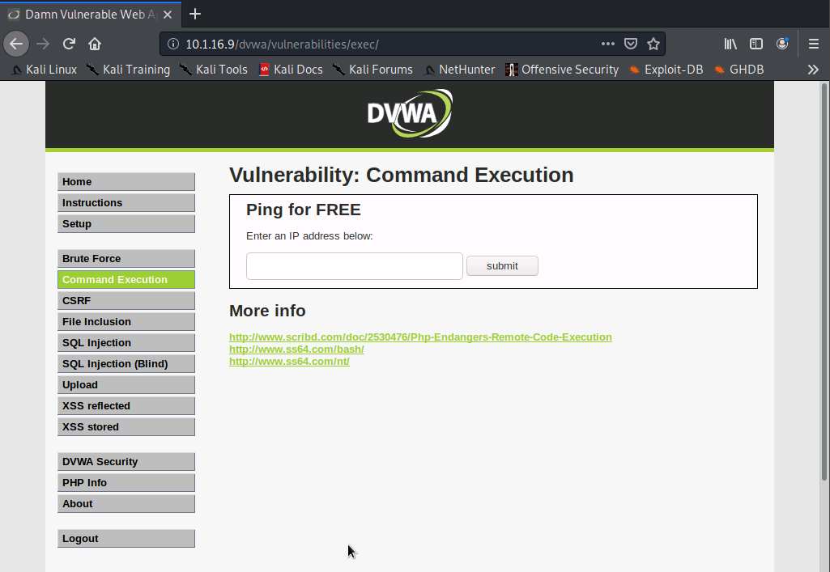
Task: Open Kali Tools bookmark
Action: click(x=214, y=70)
